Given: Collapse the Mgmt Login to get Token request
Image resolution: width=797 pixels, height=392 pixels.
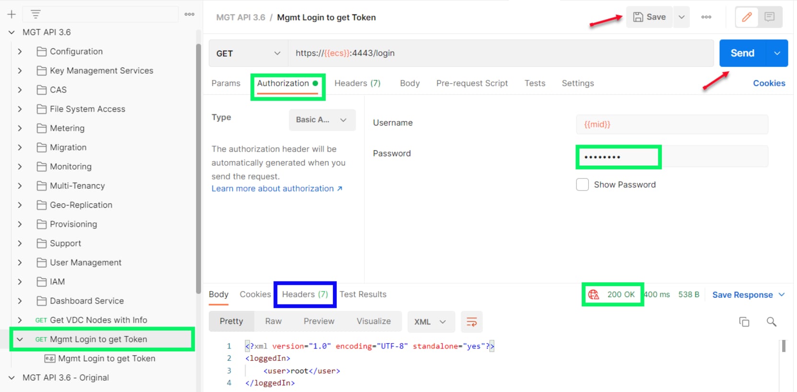Looking at the screenshot, I should [x=20, y=339].
